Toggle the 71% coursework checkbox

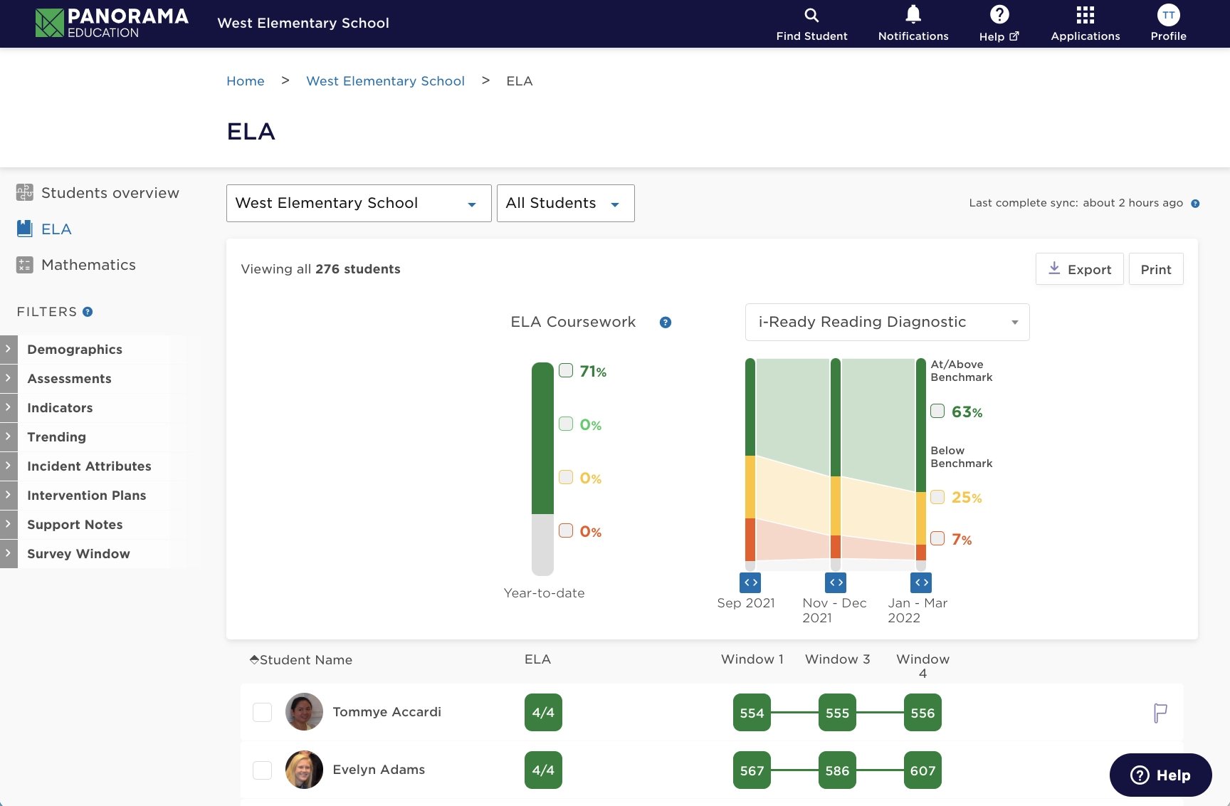point(566,370)
